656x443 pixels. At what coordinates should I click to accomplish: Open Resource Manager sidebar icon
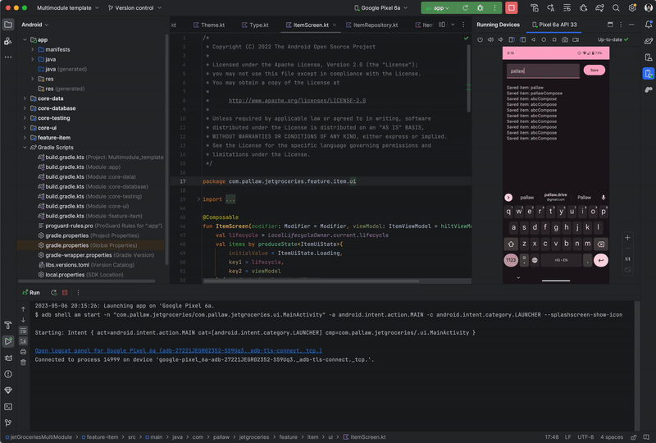pyautogui.click(x=8, y=41)
